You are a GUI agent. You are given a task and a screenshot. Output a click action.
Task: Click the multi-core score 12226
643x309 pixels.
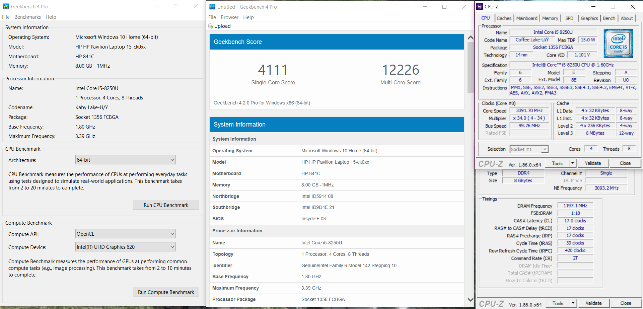coord(401,70)
